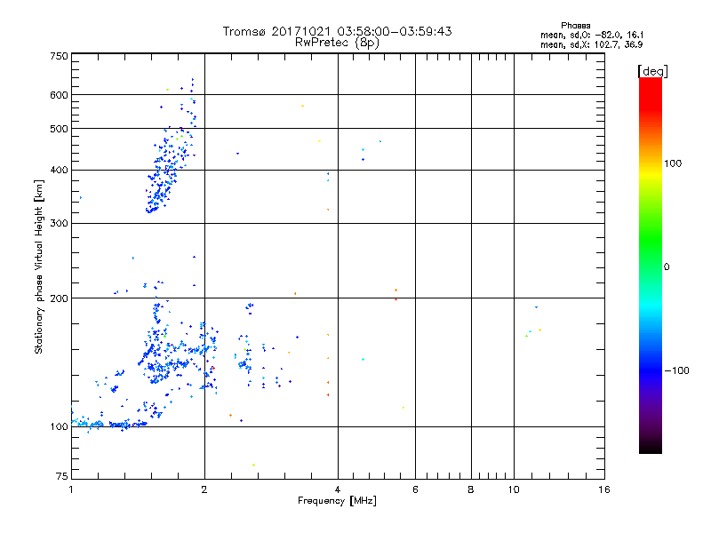Click the "-100" colorbar tick label

click(x=677, y=370)
